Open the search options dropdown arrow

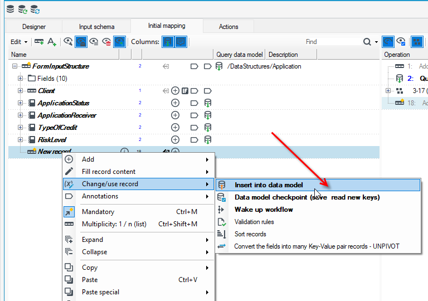tap(376, 42)
